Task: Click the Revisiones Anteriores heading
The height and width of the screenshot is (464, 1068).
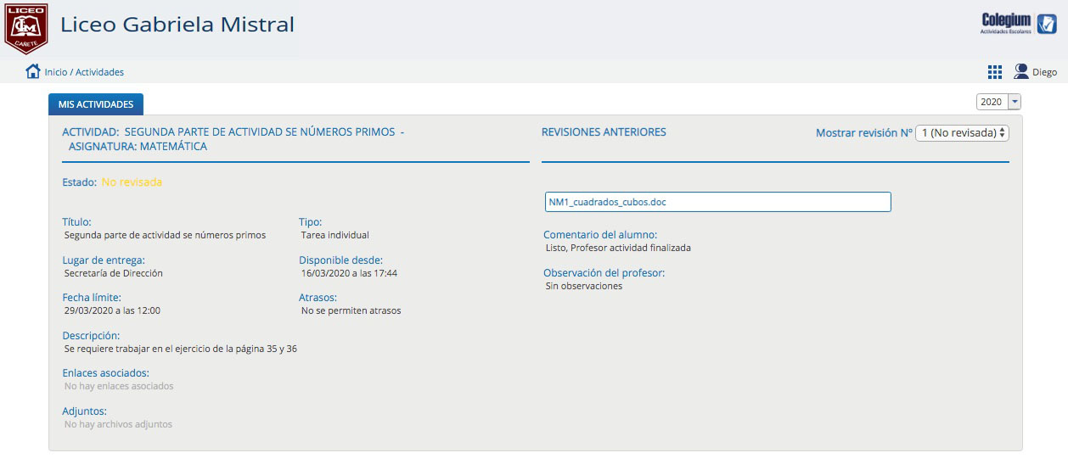Action: [x=604, y=131]
